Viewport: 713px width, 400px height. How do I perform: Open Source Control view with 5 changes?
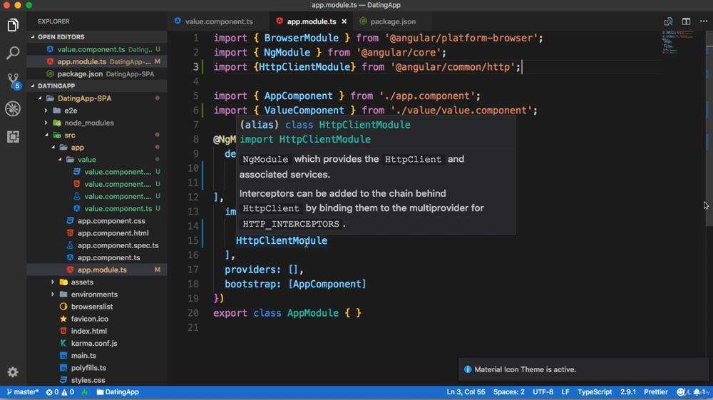coord(13,81)
